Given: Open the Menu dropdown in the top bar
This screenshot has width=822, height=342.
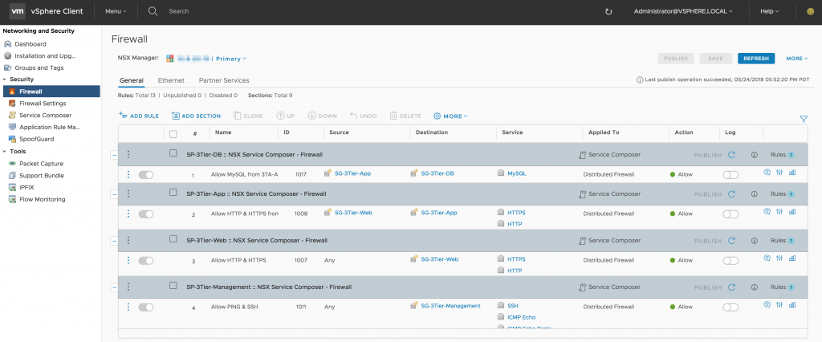Looking at the screenshot, I should click(116, 11).
